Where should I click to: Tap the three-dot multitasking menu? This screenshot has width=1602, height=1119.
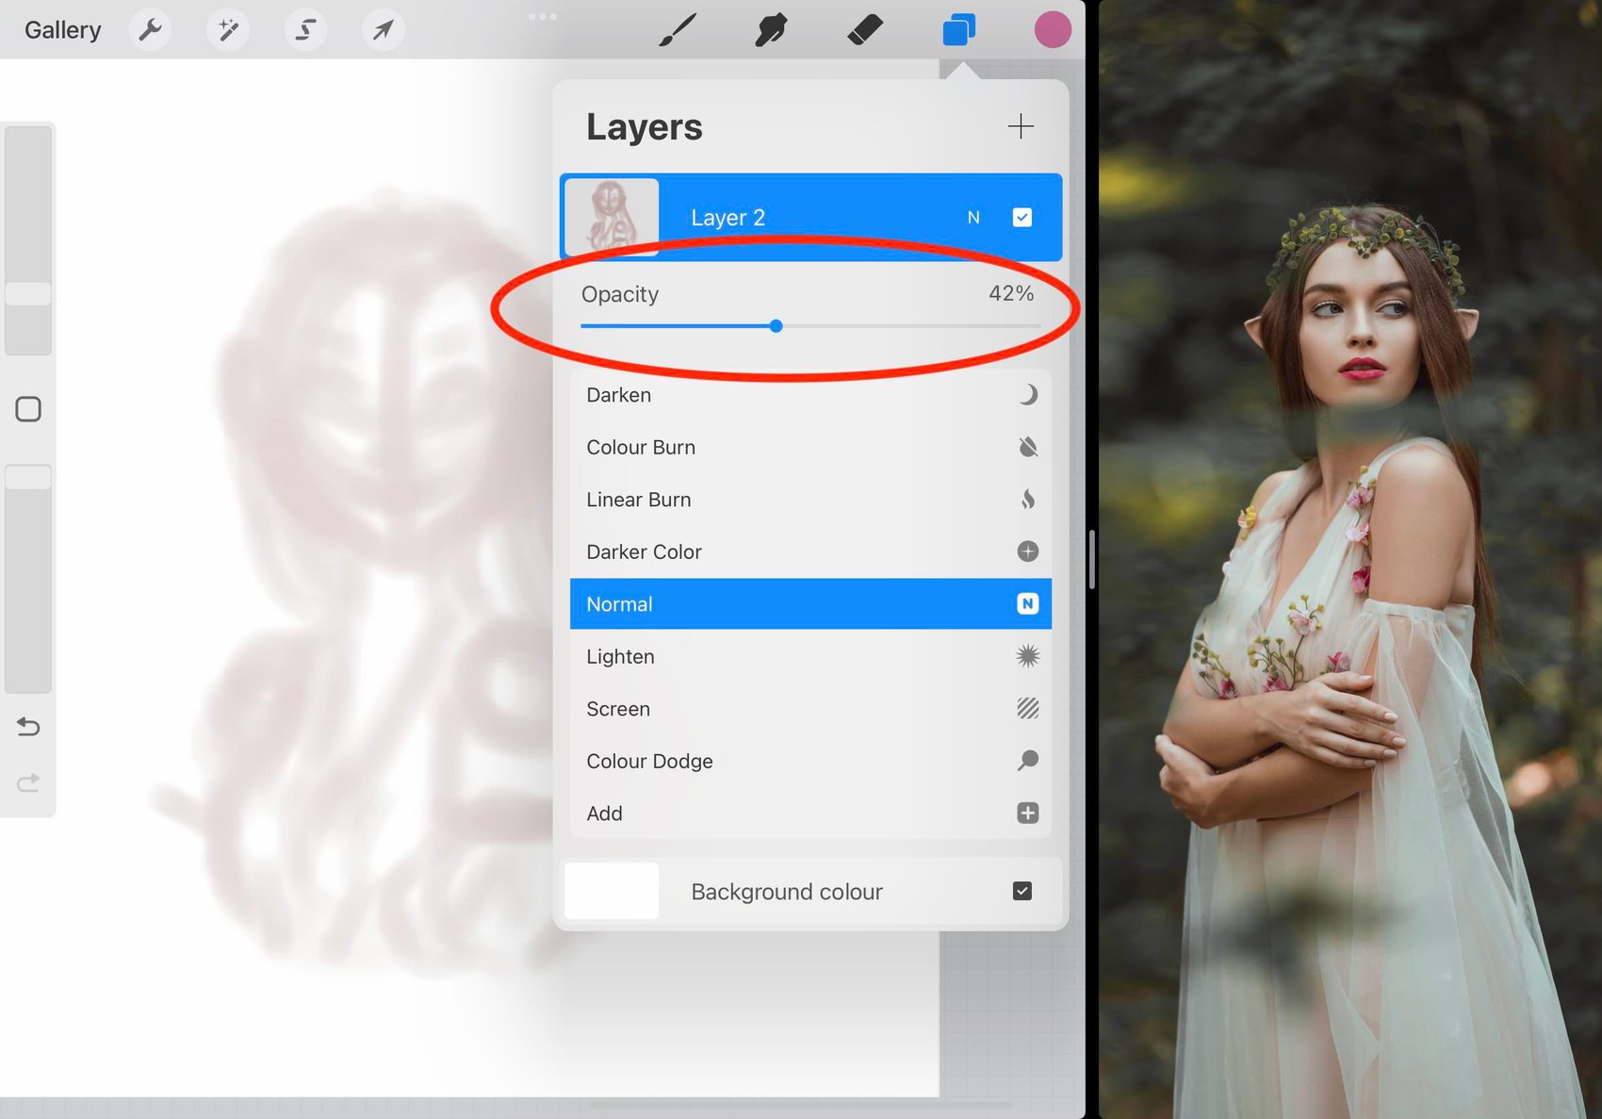click(543, 16)
